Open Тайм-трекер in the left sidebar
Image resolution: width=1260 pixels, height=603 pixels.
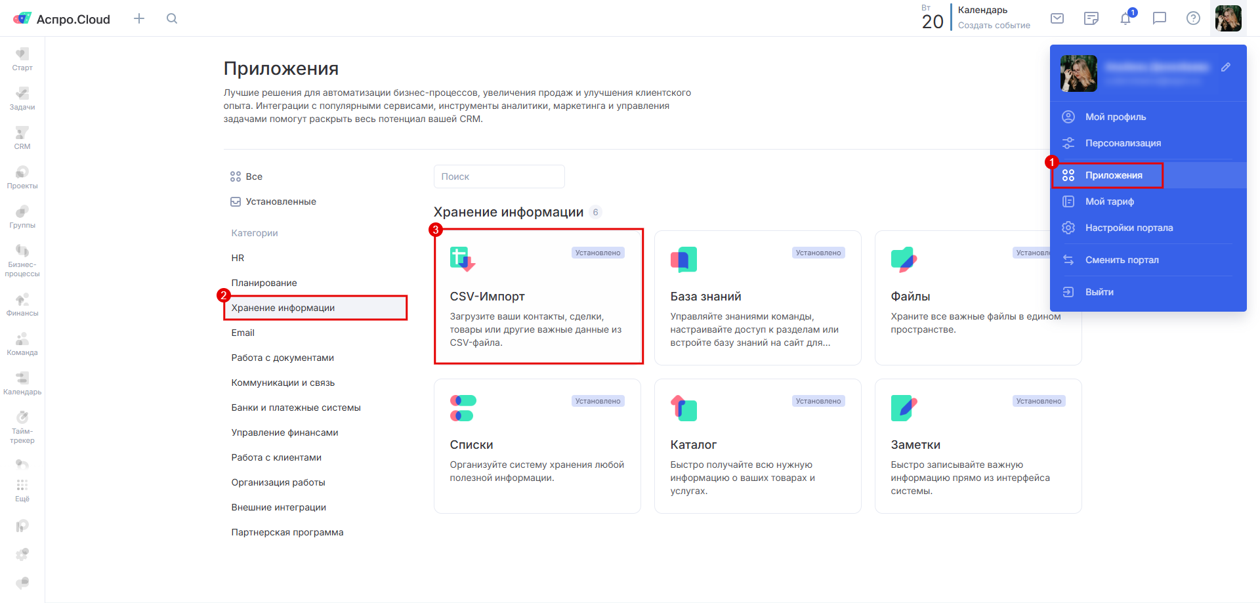click(x=22, y=427)
